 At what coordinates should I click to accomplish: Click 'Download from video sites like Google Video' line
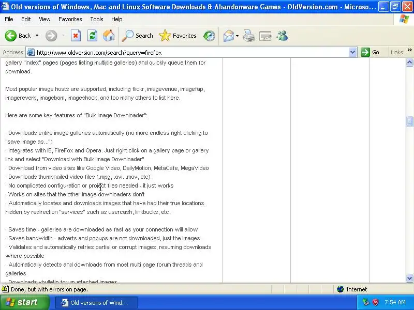[x=107, y=168]
